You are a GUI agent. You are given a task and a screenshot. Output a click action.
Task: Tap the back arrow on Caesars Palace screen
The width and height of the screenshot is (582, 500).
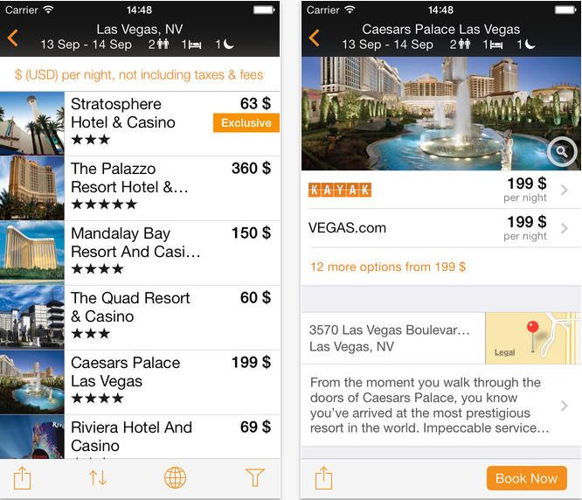coord(314,38)
